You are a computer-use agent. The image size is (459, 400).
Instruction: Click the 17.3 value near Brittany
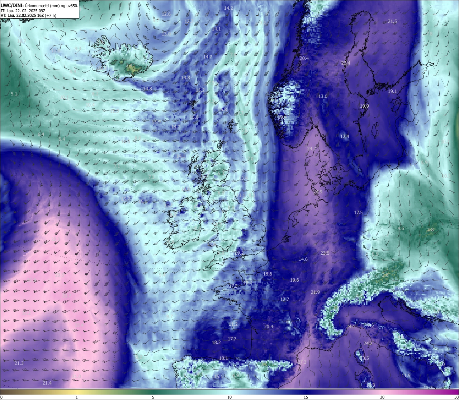point(233,286)
